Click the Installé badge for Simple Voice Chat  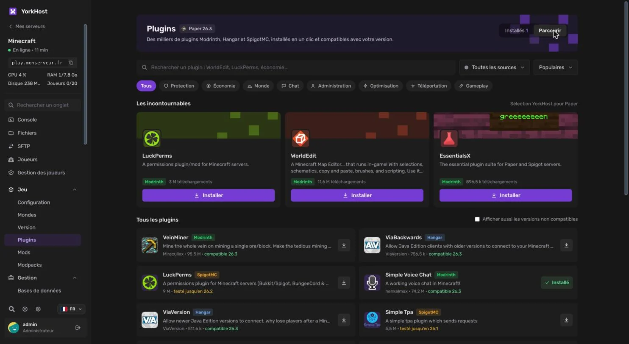557,283
